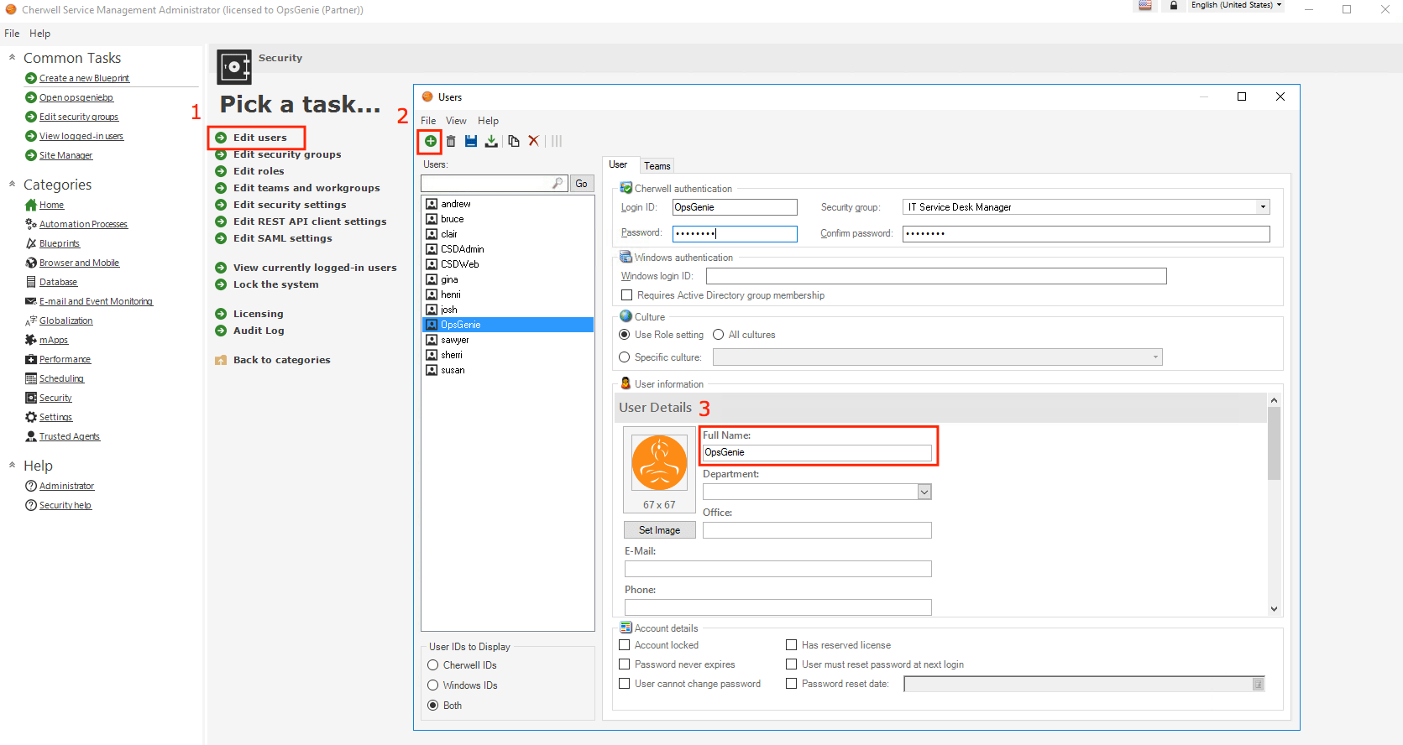Viewport: 1403px width, 745px height.
Task: Select the All cultures radio button
Action: [x=719, y=335]
